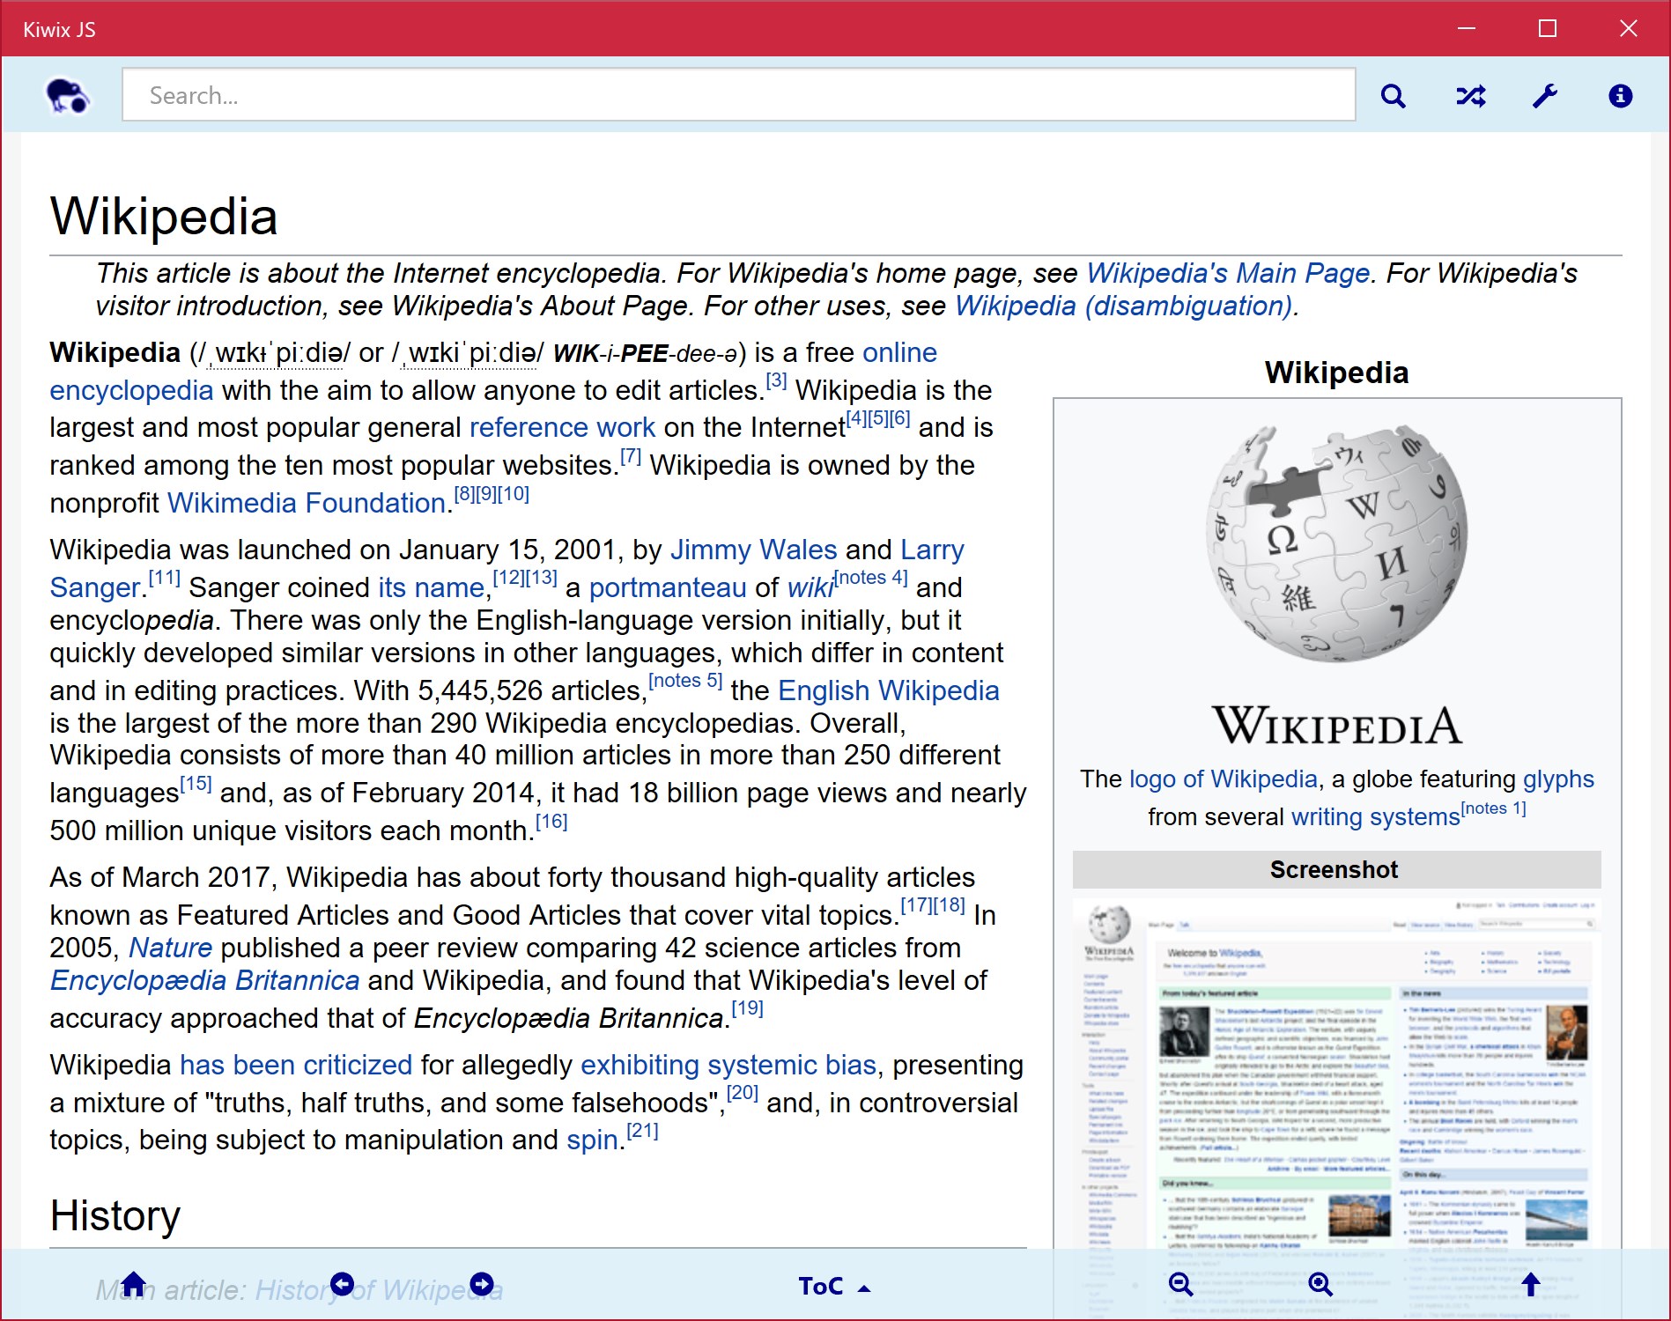Zoom in the article text
The image size is (1671, 1321).
(x=1320, y=1284)
